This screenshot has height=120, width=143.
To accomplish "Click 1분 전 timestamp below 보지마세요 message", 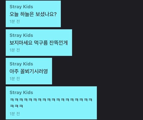I will coord(15,50).
